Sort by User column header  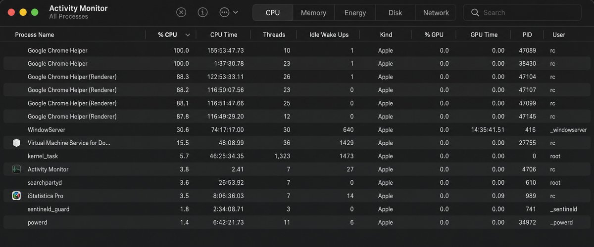559,35
